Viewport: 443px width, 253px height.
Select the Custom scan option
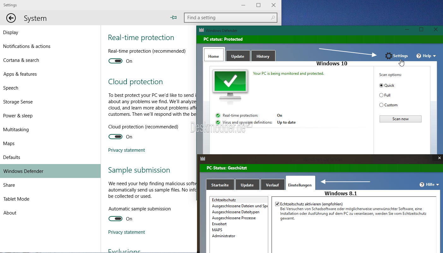(x=381, y=105)
